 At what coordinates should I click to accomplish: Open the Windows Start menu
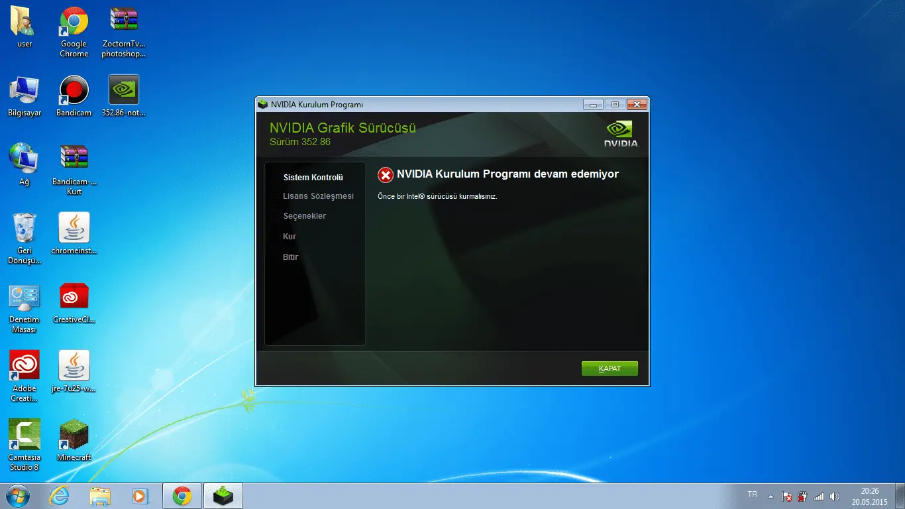(x=17, y=496)
